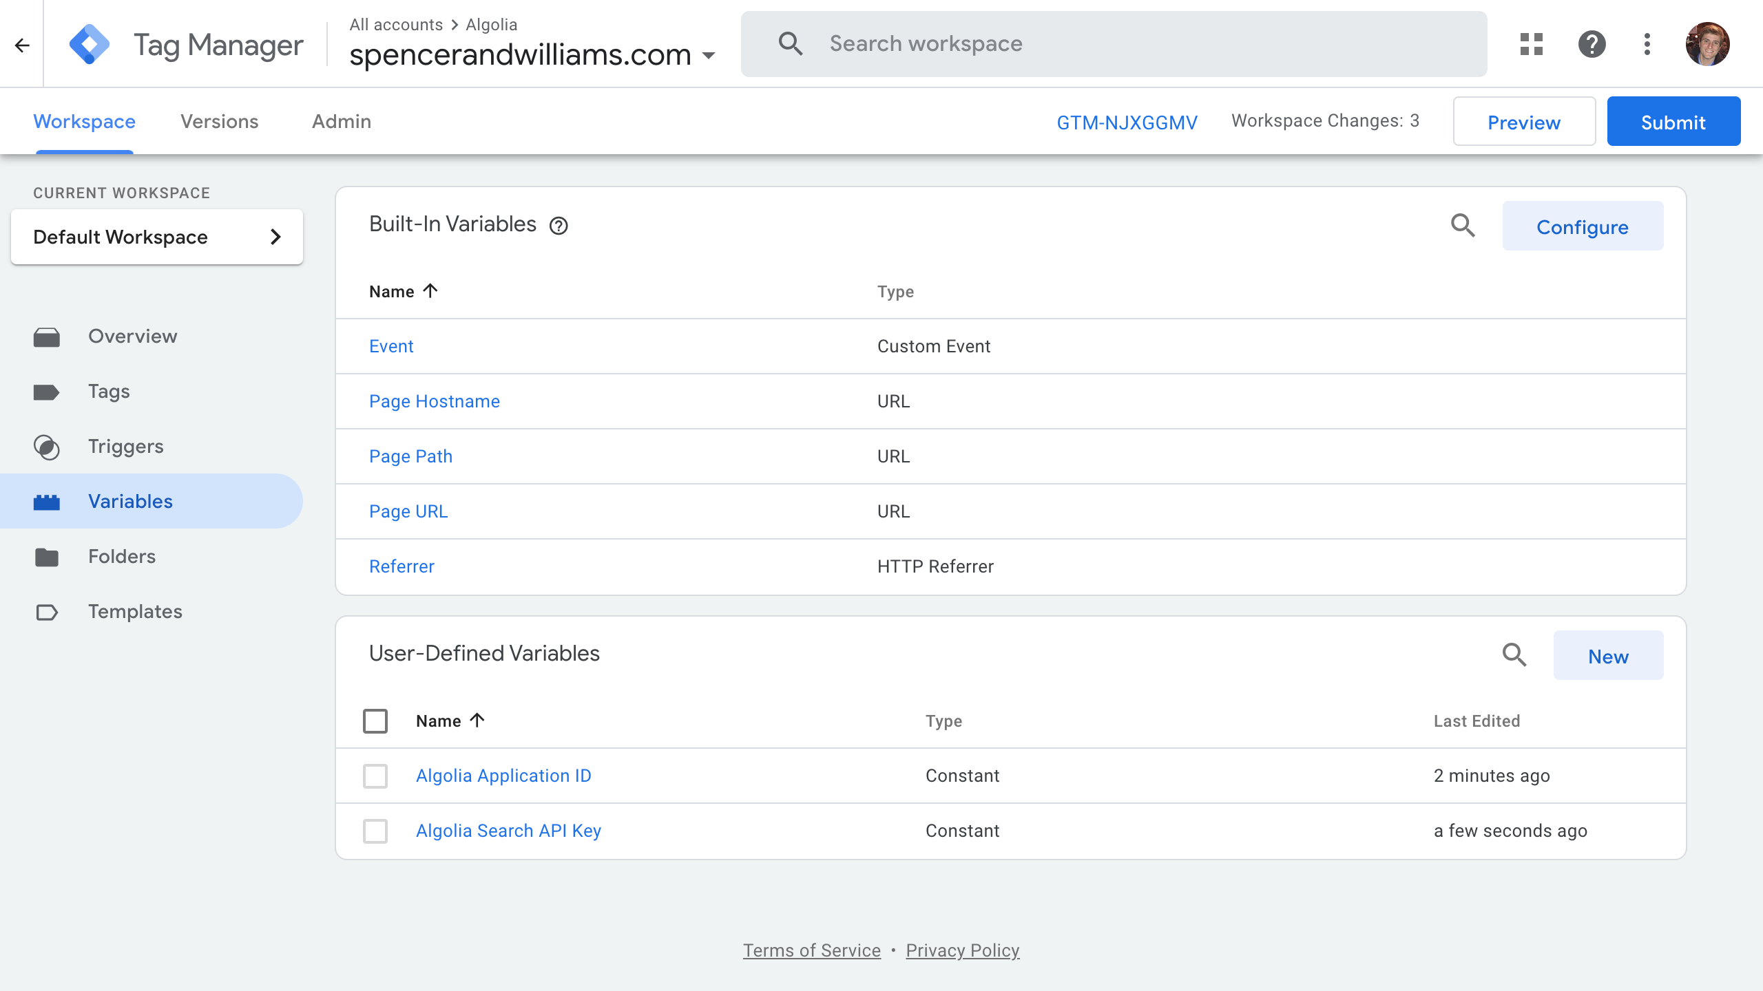Click the Tags sidebar icon

[48, 391]
